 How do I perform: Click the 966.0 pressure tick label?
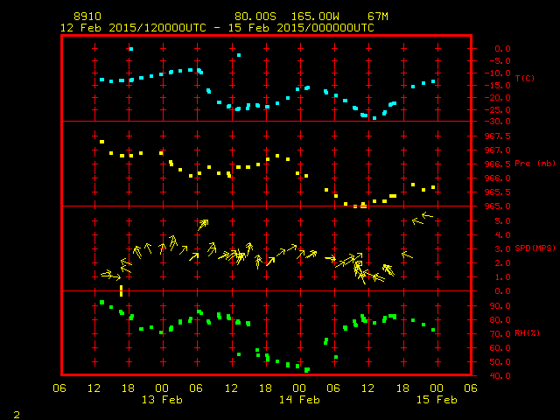click(498, 178)
